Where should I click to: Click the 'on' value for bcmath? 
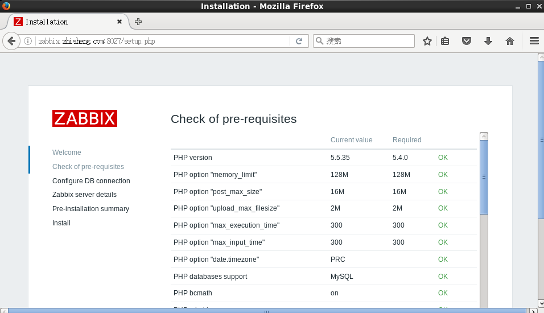point(335,293)
